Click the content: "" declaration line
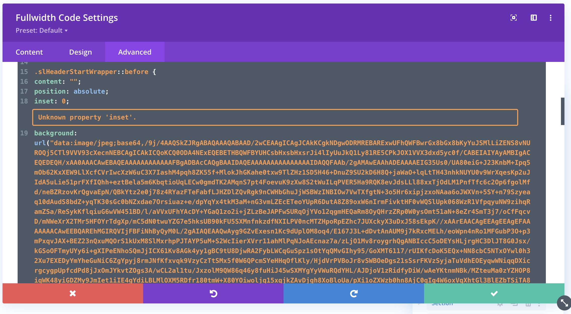571x314 pixels. (58, 82)
